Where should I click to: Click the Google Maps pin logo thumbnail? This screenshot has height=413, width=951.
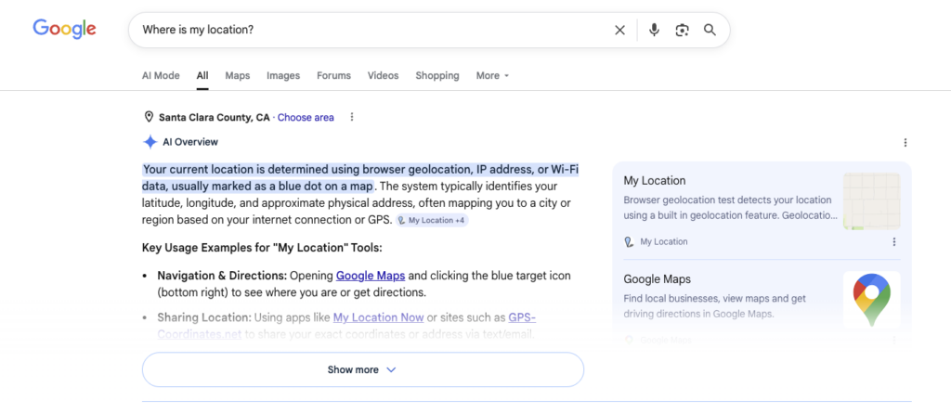pyautogui.click(x=871, y=300)
